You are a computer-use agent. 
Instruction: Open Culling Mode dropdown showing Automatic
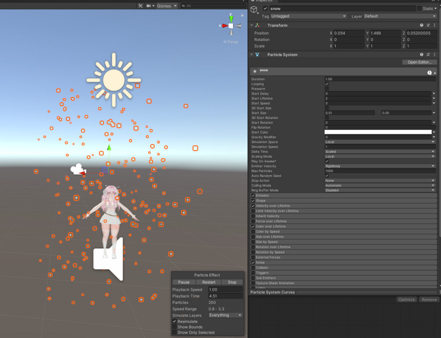380,185
